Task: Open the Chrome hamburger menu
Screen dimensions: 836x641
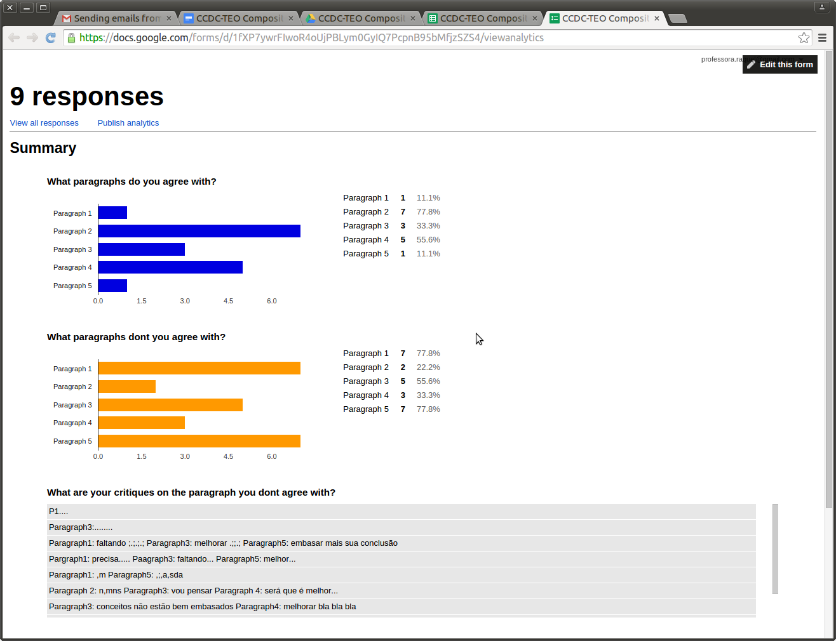Action: coord(822,38)
